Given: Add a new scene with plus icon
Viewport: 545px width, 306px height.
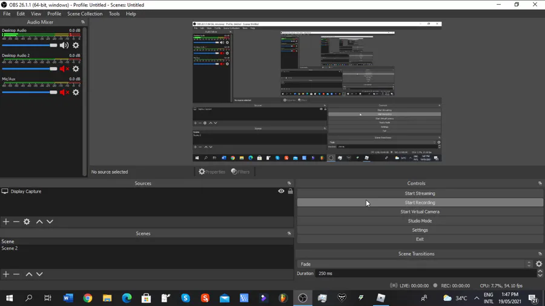Looking at the screenshot, I should click(6, 274).
